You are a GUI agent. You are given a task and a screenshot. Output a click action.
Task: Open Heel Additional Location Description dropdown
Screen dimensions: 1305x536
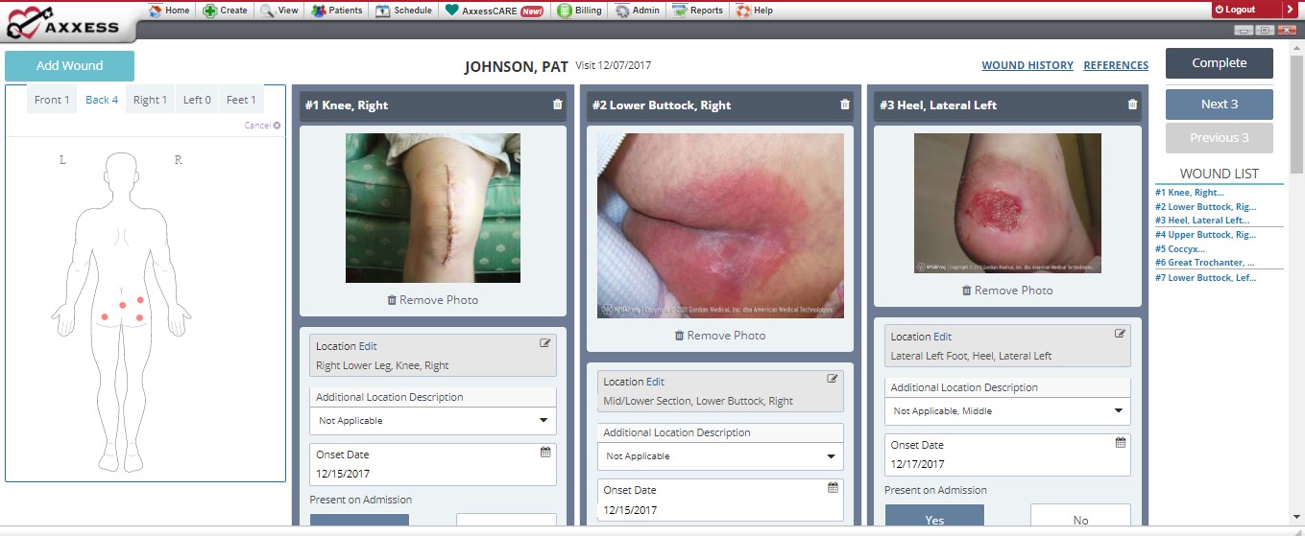pos(1118,410)
